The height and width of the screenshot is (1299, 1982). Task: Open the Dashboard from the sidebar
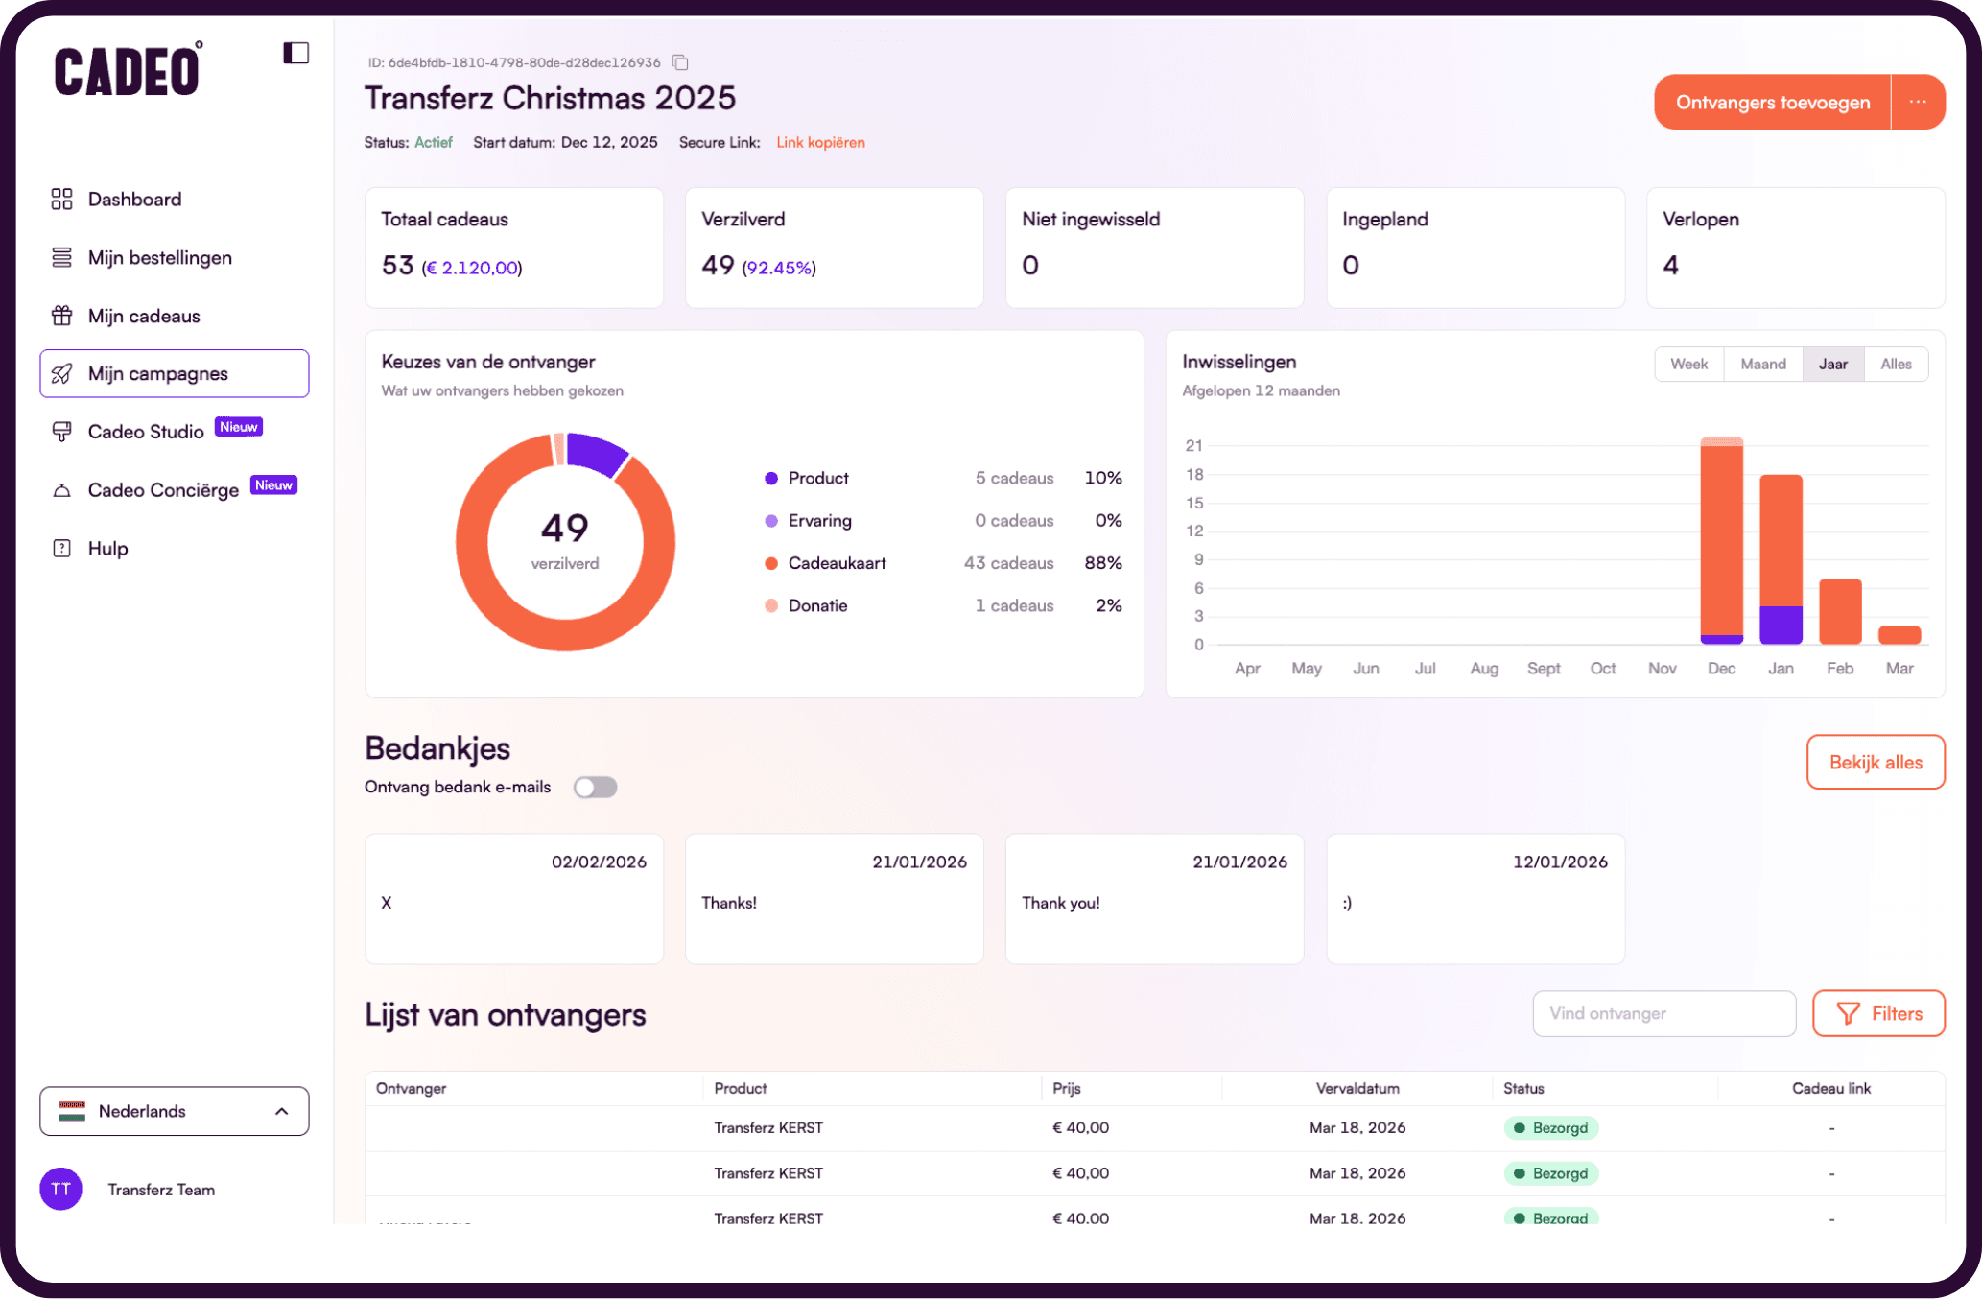click(134, 199)
